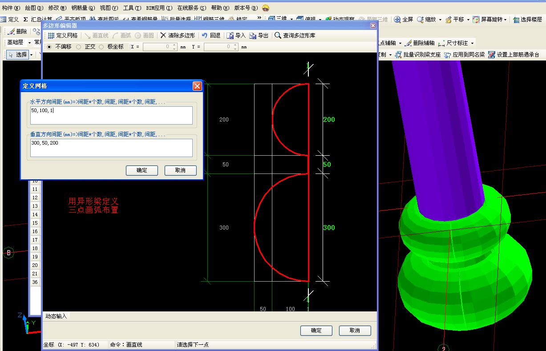
Task: Click the 垂直方向间距 input field
Action: 111,148
